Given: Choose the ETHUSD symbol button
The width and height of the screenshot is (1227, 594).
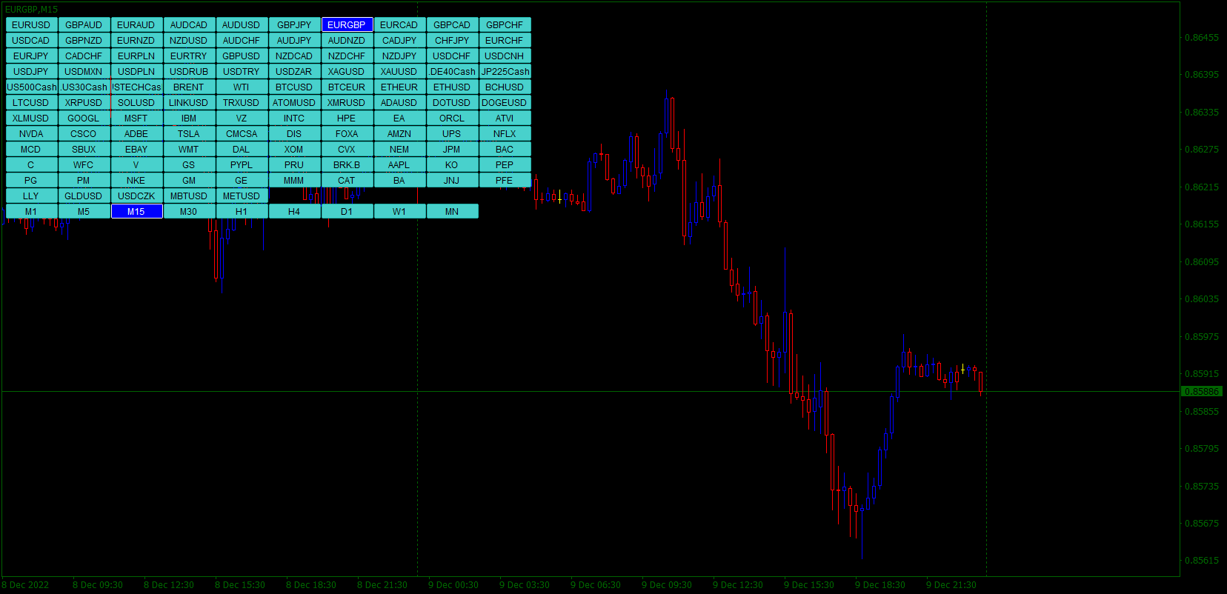Looking at the screenshot, I should [452, 87].
